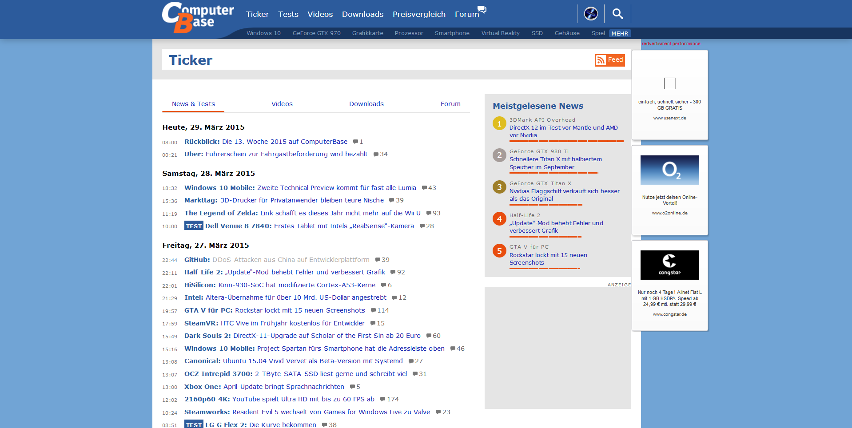Open comments bubble for Legend of Zelda article

(429, 214)
